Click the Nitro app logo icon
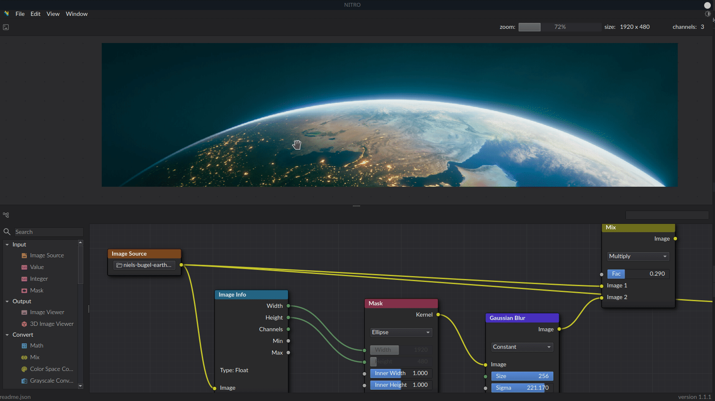715x401 pixels. pyautogui.click(x=6, y=13)
